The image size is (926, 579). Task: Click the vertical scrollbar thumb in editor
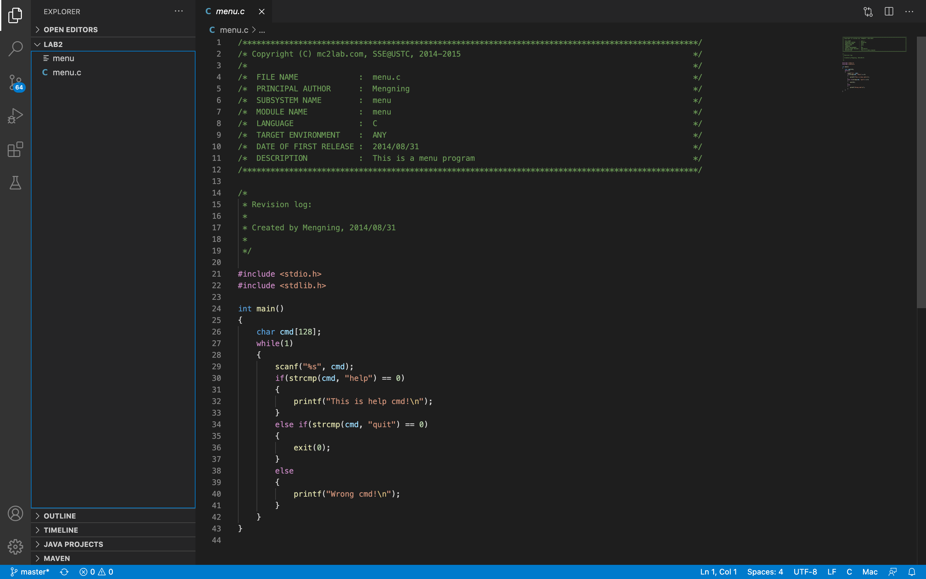coord(921,172)
